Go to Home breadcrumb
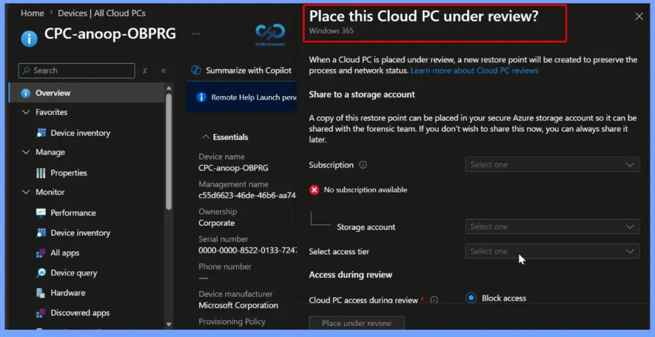The width and height of the screenshot is (655, 337). (32, 13)
